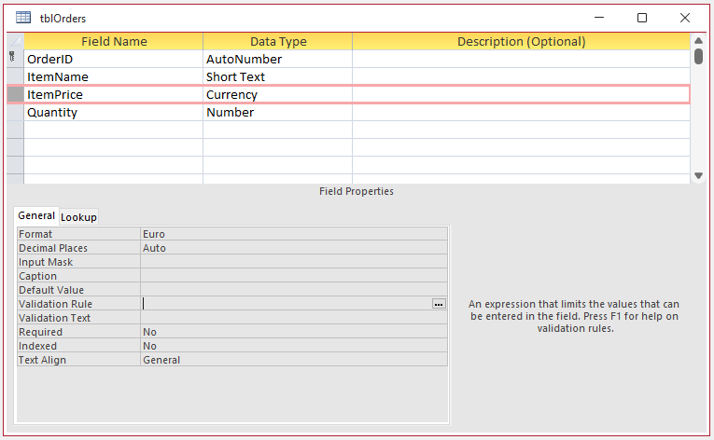Click the primary key icon beside OrderID
The image size is (714, 440).
tap(12, 57)
